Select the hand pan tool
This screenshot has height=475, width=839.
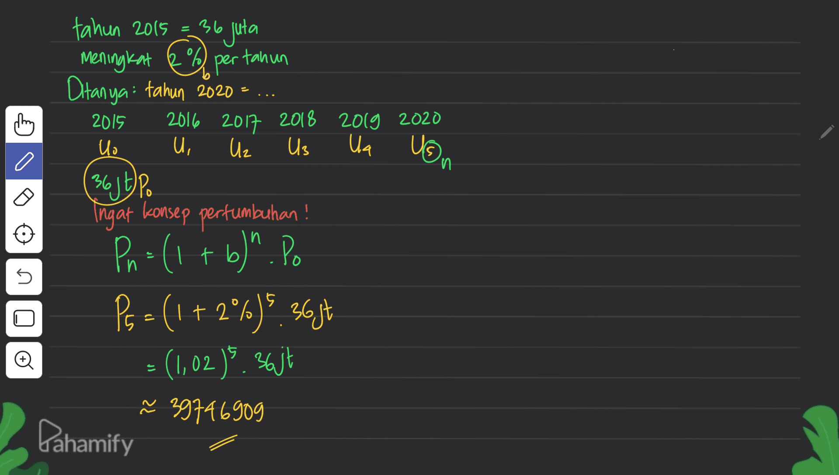click(x=24, y=124)
